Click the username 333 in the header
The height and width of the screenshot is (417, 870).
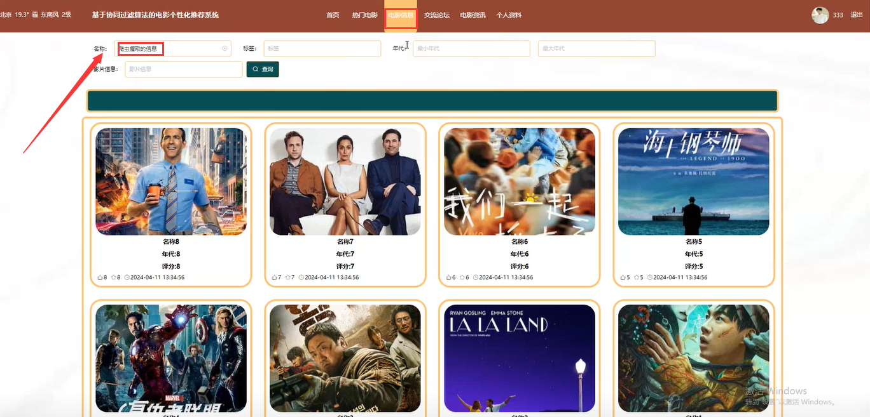tap(838, 15)
